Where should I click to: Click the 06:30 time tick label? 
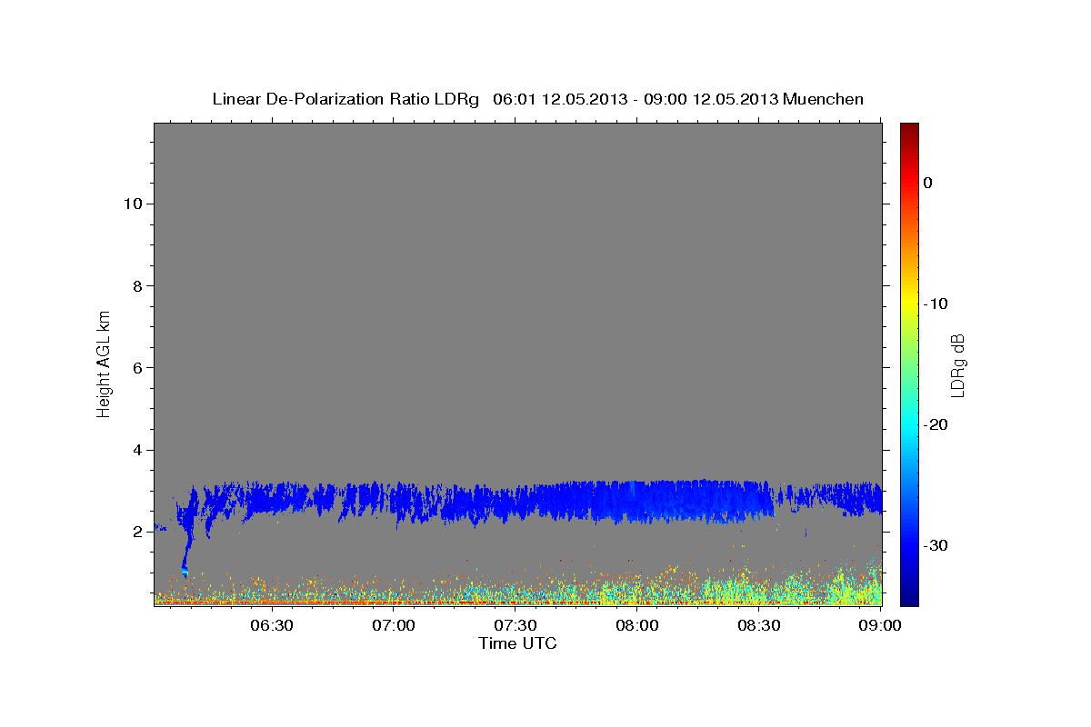(272, 625)
